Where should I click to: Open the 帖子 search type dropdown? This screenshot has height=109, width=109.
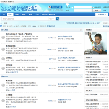[x=52, y=19]
